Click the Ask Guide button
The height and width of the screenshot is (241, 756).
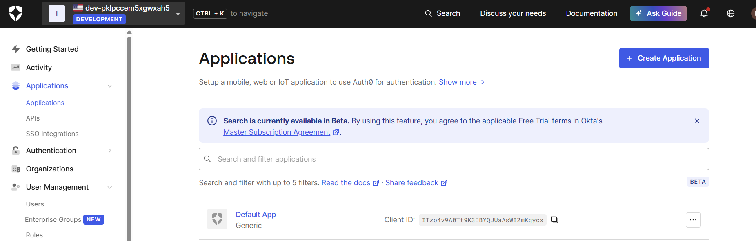pos(658,13)
